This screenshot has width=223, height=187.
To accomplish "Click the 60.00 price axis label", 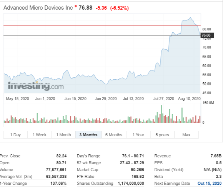I will click(206, 66).
